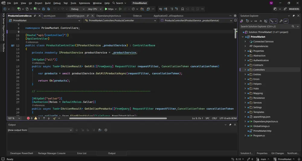Open the Debug configuration dropdown

(78, 9)
